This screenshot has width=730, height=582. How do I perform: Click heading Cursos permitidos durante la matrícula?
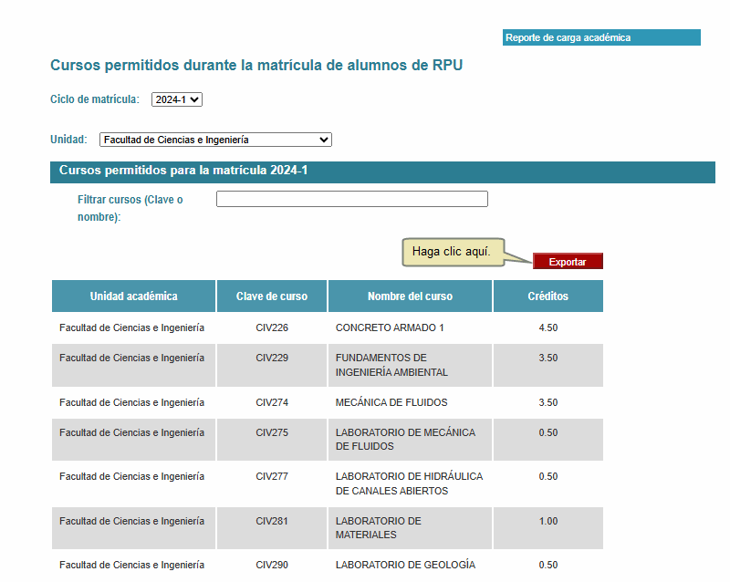coord(256,65)
